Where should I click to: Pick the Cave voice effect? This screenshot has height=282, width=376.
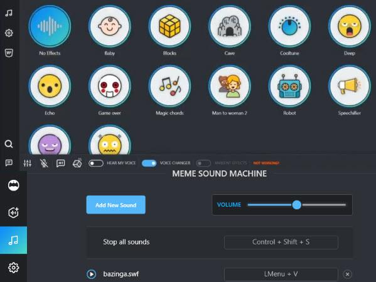(x=230, y=26)
